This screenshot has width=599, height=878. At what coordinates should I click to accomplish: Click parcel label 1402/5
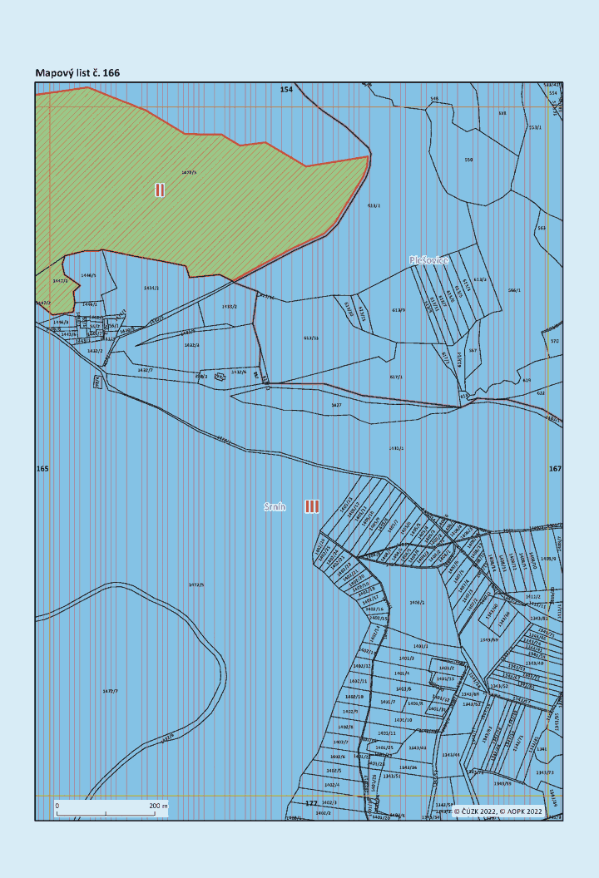pos(334,771)
